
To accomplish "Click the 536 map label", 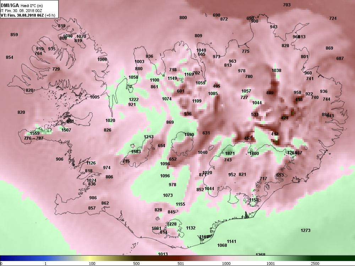I will point(188,114).
